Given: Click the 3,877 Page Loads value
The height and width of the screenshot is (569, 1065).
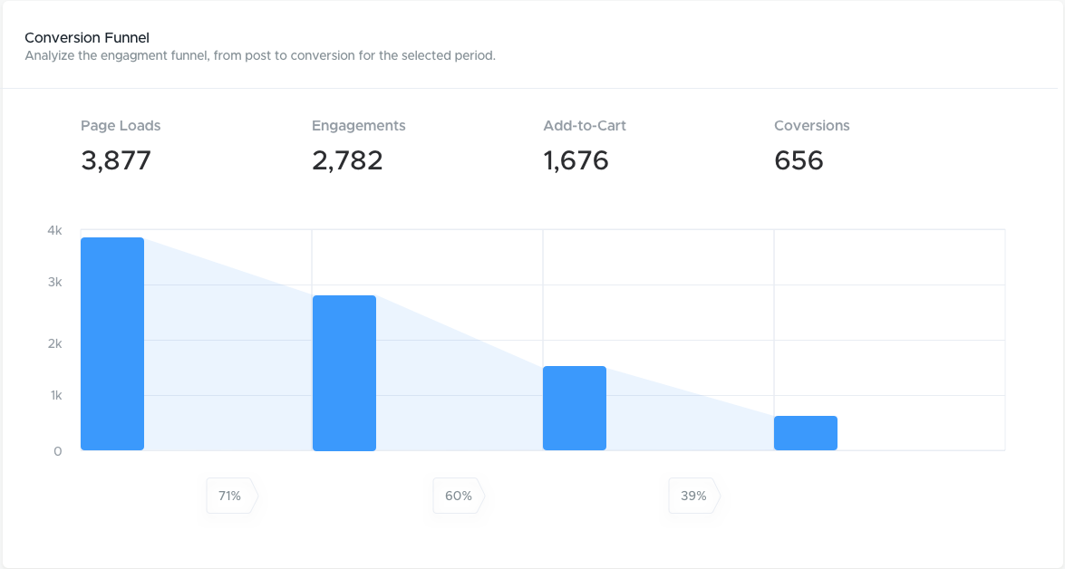Looking at the screenshot, I should [x=116, y=161].
